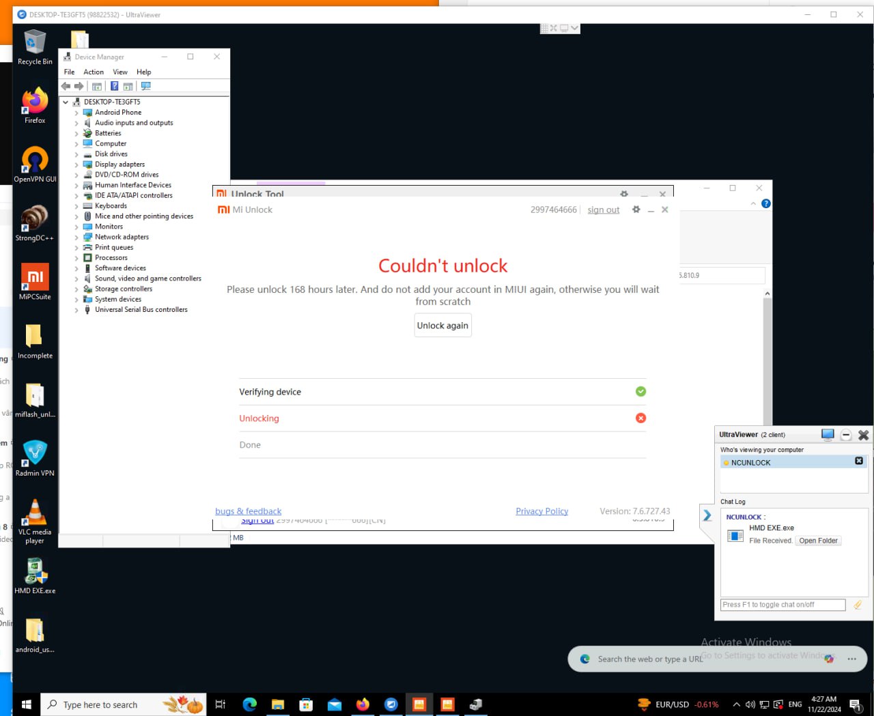Click the Unlock again button
This screenshot has width=874, height=716.
442,325
